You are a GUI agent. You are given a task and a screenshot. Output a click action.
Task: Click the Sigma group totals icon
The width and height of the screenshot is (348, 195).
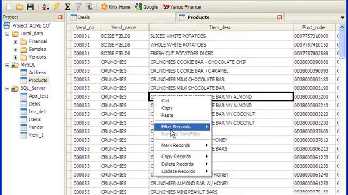pyautogui.click(x=67, y=7)
